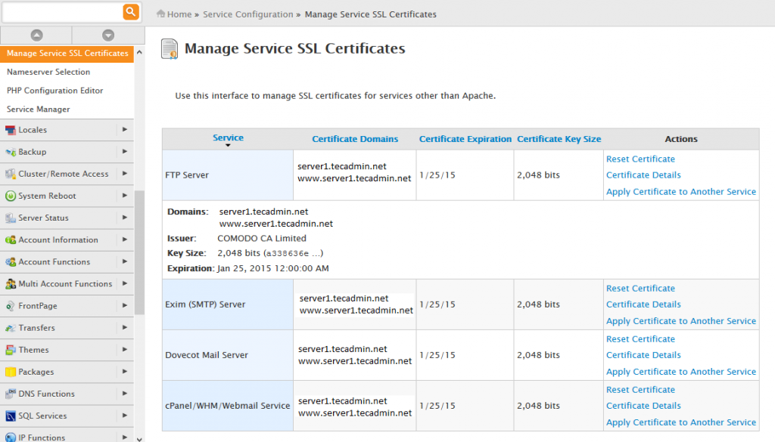The width and height of the screenshot is (775, 442).
Task: Click the System Reboot icon in sidebar
Action: point(11,196)
